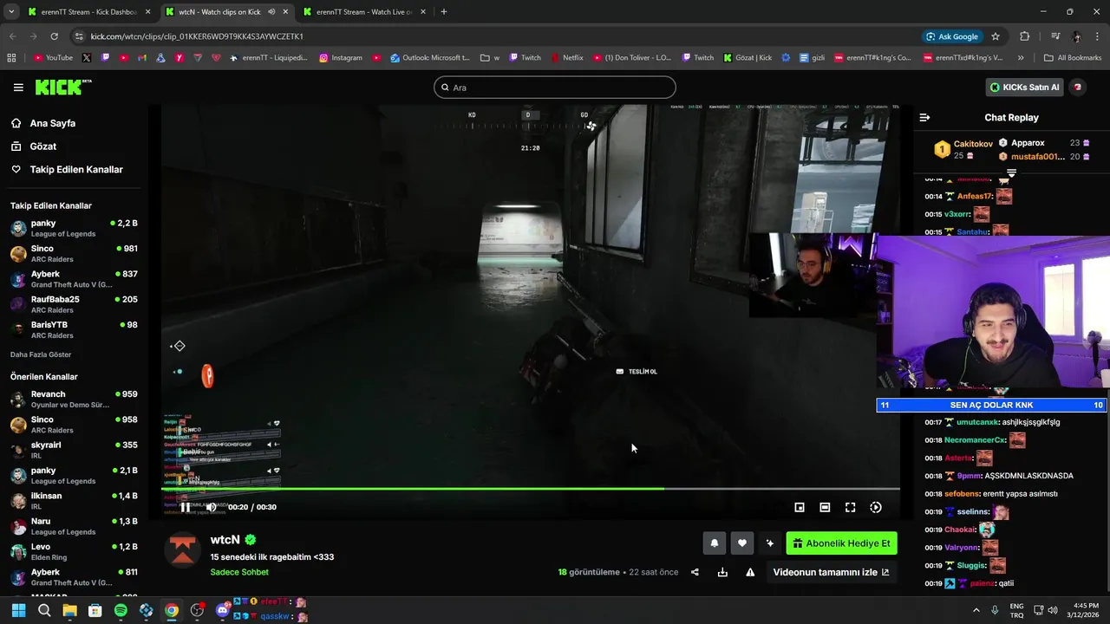Screen dimensions: 1110x624
Task: Open a new browser tab
Action: pyautogui.click(x=444, y=12)
